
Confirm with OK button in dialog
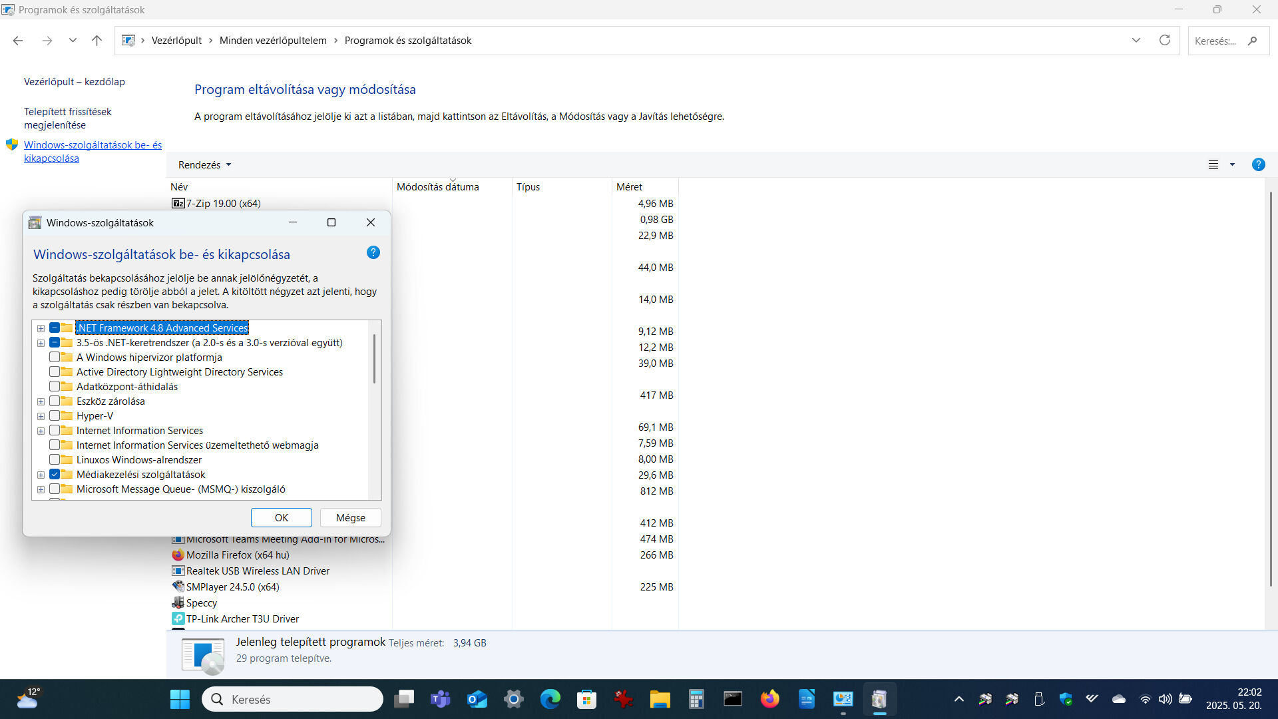click(282, 518)
